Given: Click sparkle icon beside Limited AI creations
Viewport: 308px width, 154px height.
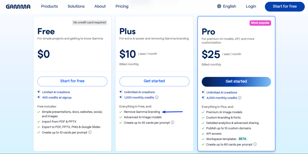Looking at the screenshot, I should (39, 92).
